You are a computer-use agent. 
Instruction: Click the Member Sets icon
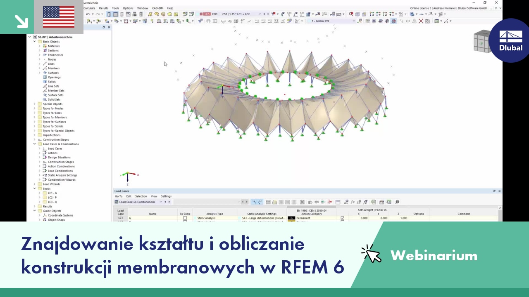[x=45, y=91]
